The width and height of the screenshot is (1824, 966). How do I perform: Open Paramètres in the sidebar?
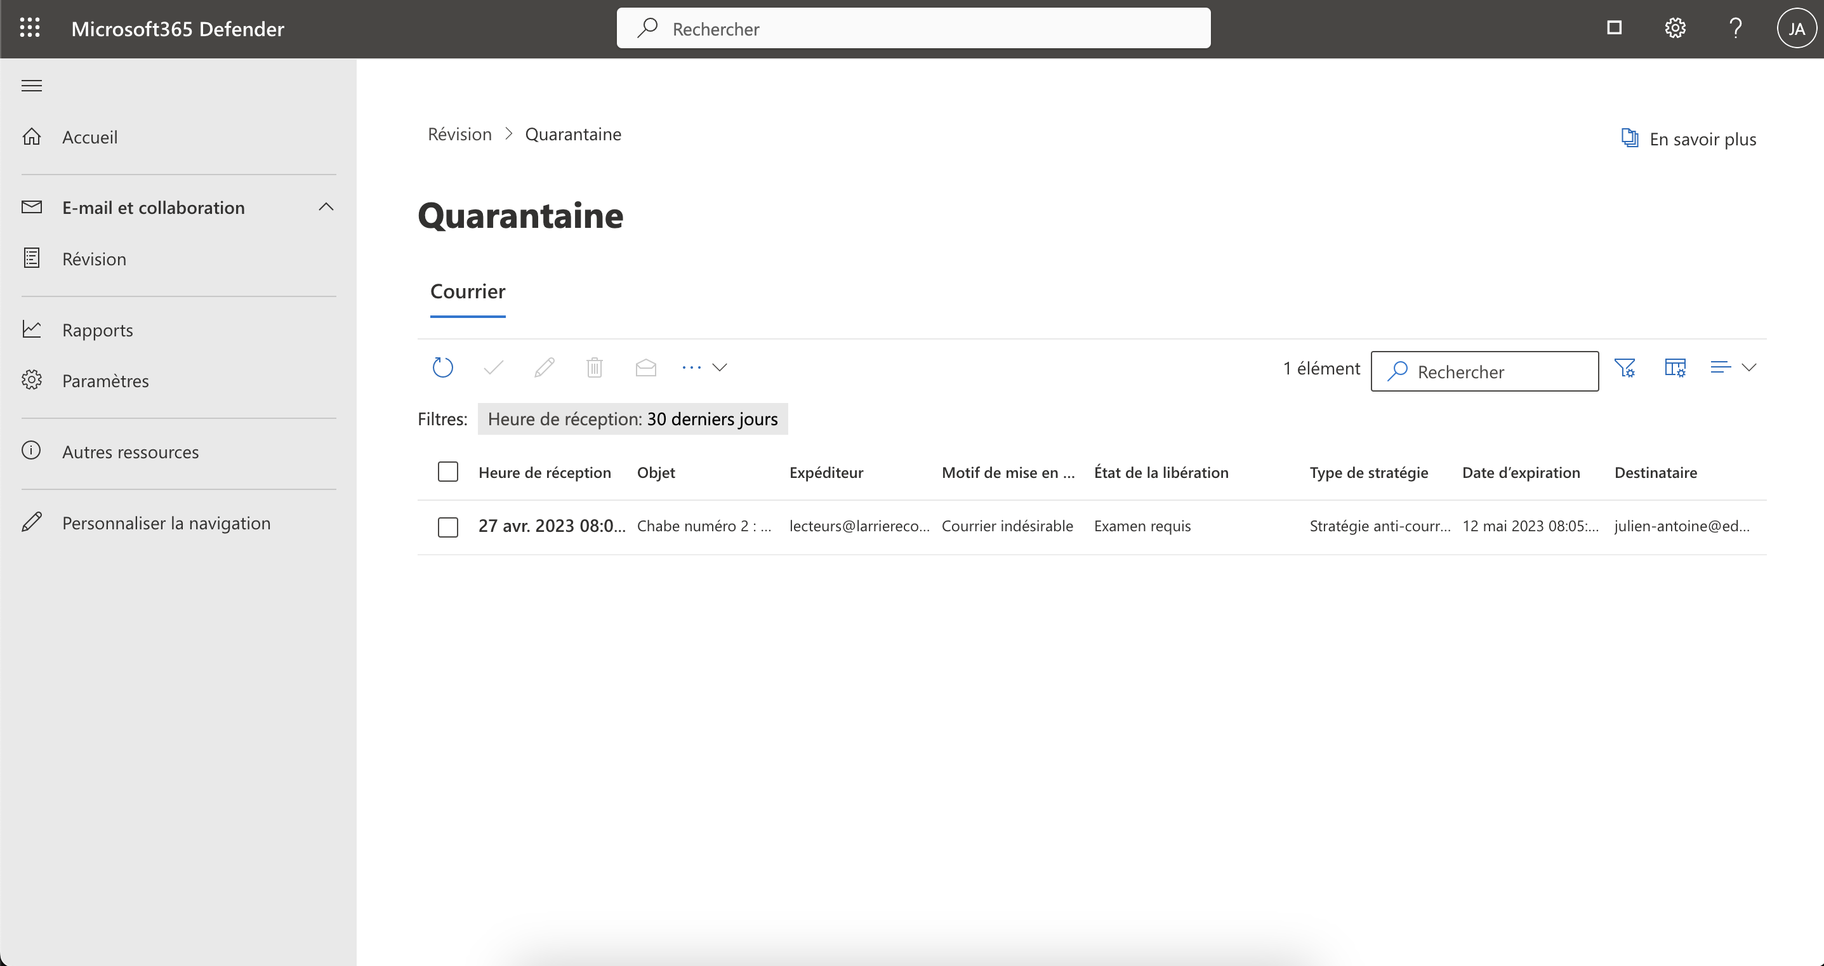tap(105, 380)
